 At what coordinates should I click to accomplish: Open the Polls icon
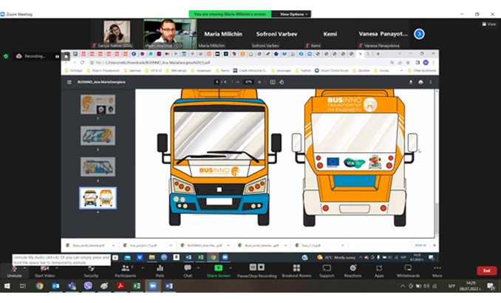160,271
